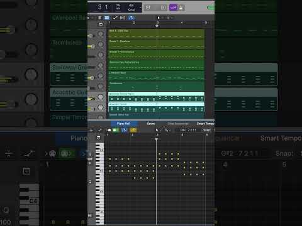
Task: Open the secondary tool menu in tracks toolbar
Action: 168,18
